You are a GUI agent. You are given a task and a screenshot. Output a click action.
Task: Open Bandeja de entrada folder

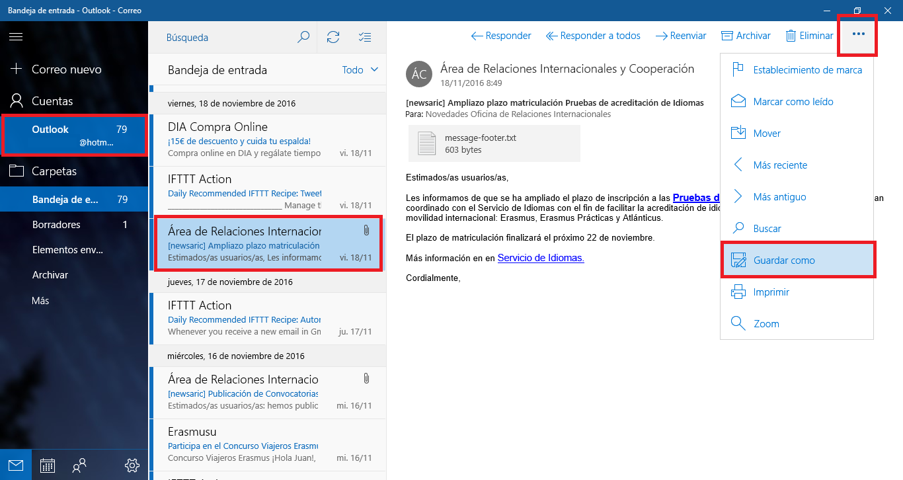point(74,199)
